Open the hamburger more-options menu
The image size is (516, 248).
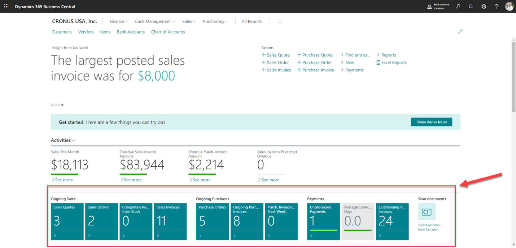coord(280,21)
